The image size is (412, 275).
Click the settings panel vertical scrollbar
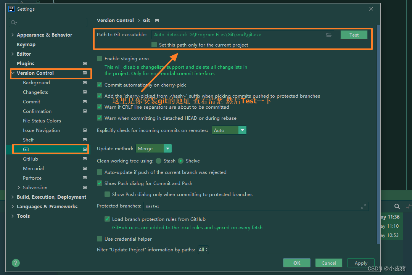pos(378,135)
